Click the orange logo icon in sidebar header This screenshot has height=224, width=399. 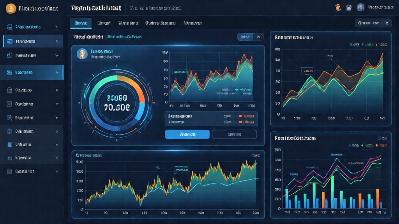click(x=11, y=9)
